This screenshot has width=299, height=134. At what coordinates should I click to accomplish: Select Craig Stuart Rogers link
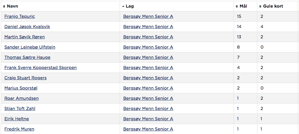point(25,78)
